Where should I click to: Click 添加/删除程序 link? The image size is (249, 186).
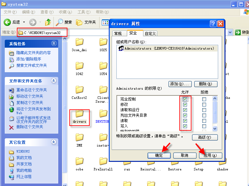click(29, 59)
